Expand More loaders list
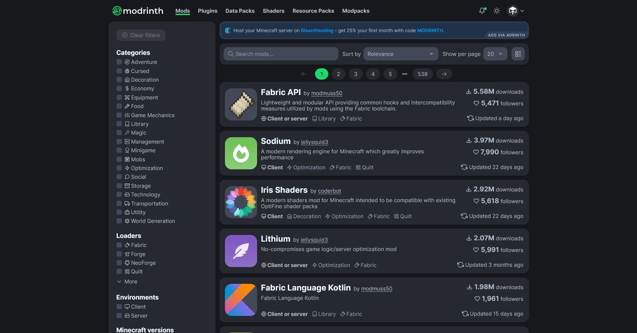The height and width of the screenshot is (333, 637). click(127, 281)
